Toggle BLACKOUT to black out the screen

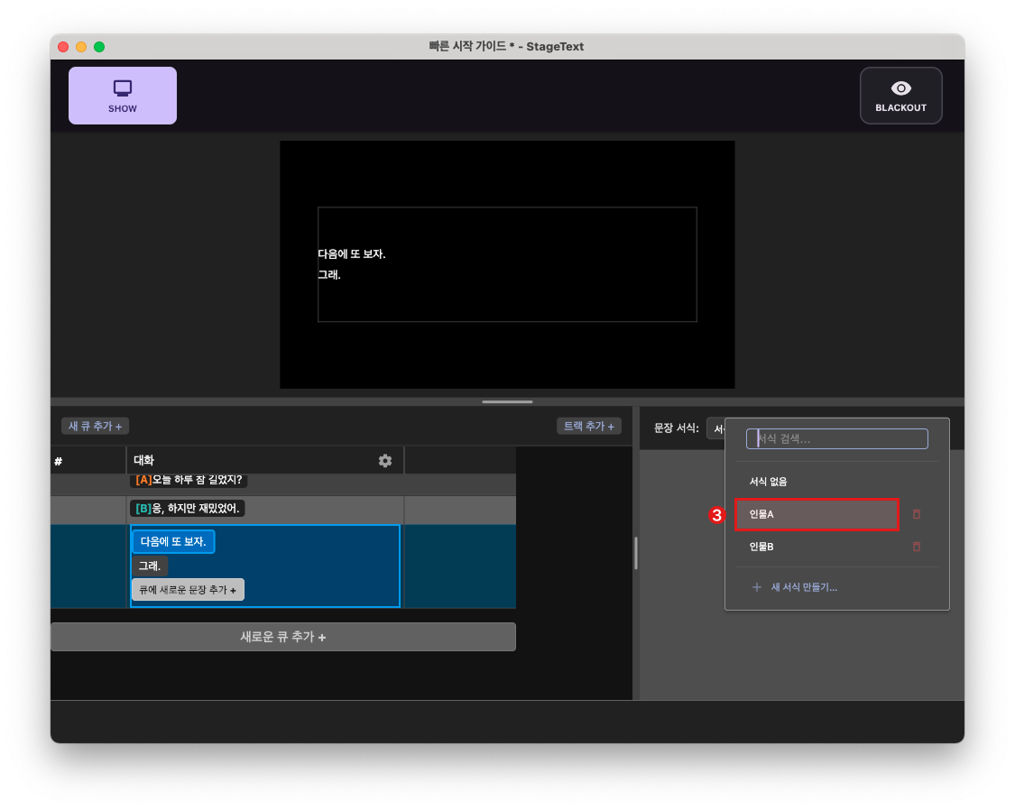[x=900, y=95]
